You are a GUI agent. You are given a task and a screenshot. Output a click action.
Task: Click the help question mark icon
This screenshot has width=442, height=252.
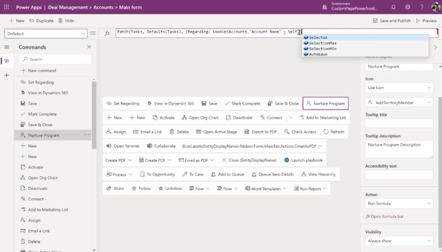(422, 7)
